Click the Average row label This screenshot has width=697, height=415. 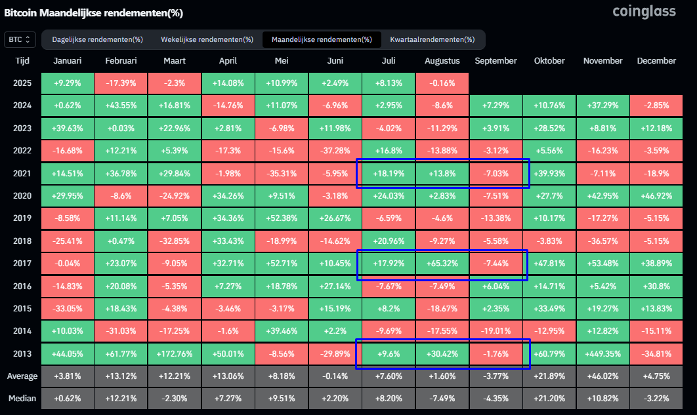tap(22, 376)
